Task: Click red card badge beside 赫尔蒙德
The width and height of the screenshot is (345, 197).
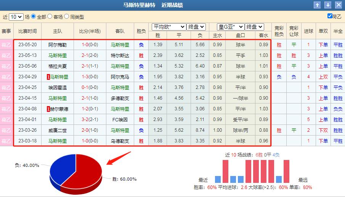Action: pyautogui.click(x=48, y=109)
